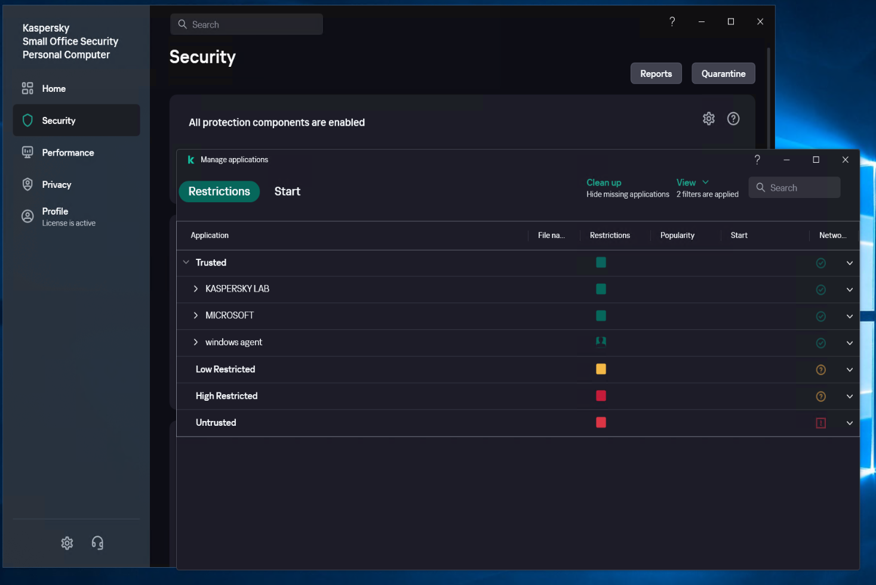This screenshot has width=876, height=585.
Task: Open network dropdown for Low Restricted row
Action: (850, 370)
